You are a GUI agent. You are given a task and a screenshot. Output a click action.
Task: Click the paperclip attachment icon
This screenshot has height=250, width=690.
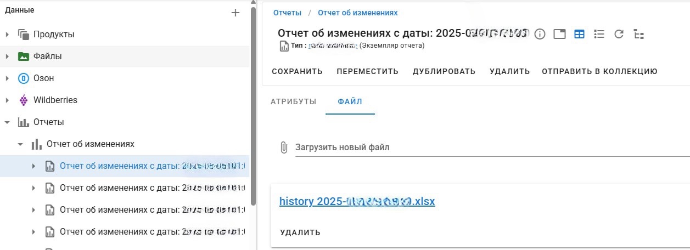click(284, 147)
